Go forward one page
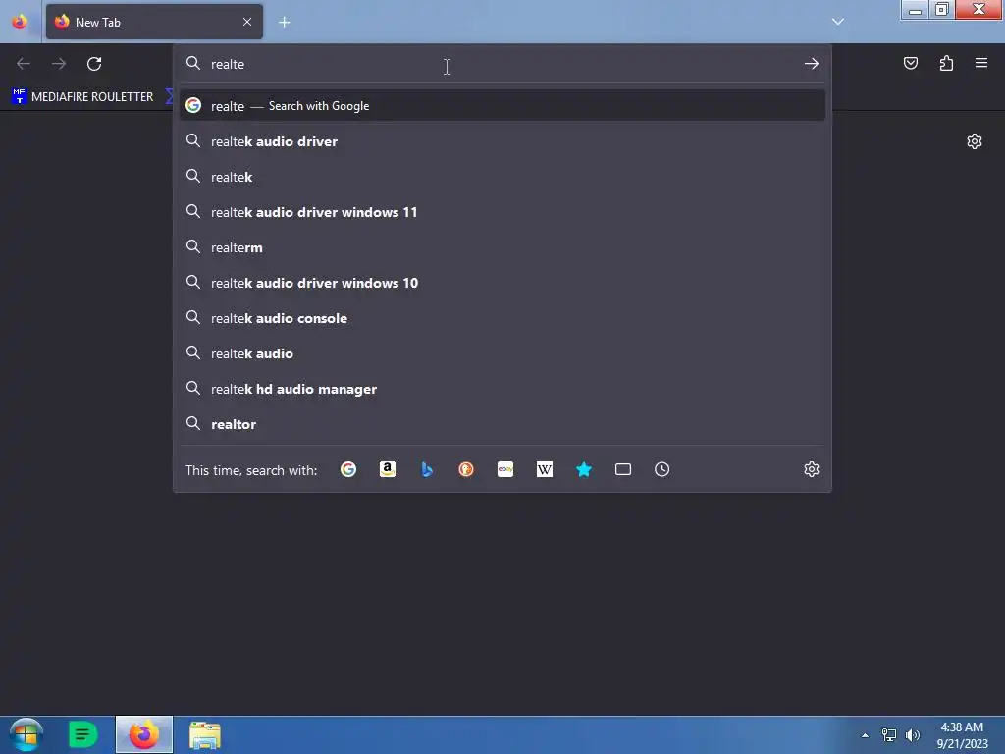This screenshot has height=754, width=1005. tap(59, 64)
